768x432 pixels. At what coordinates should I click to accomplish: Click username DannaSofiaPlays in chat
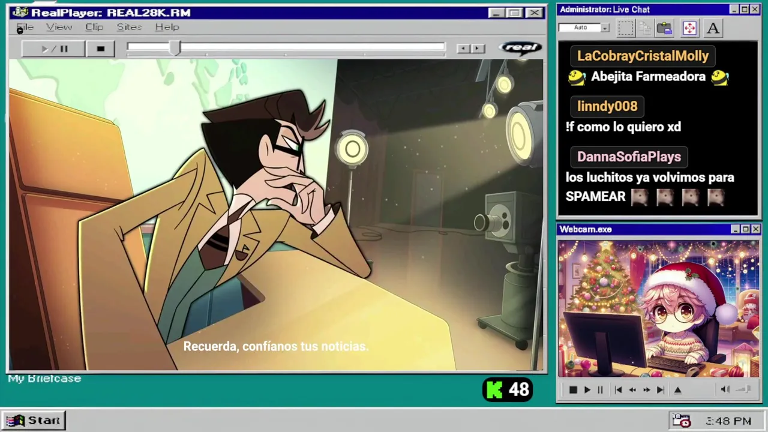coord(629,157)
